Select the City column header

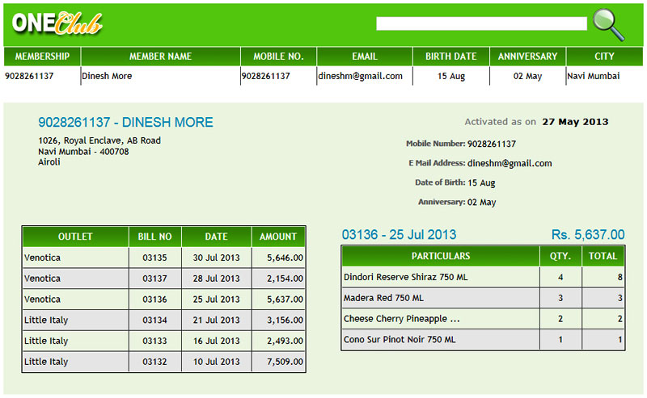pos(604,57)
